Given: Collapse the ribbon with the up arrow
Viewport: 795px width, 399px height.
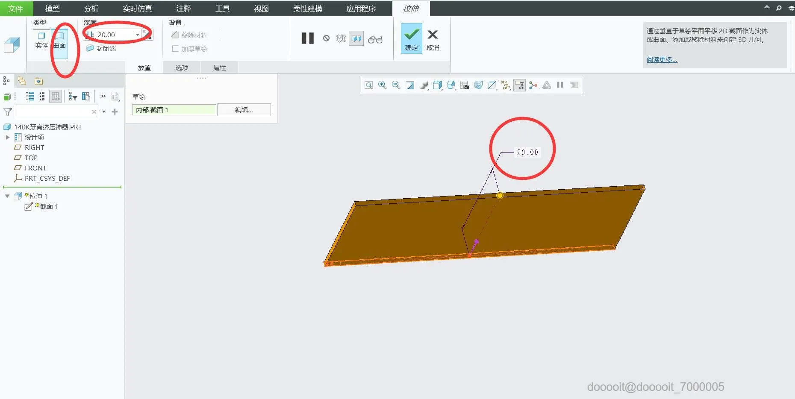Looking at the screenshot, I should (767, 7).
